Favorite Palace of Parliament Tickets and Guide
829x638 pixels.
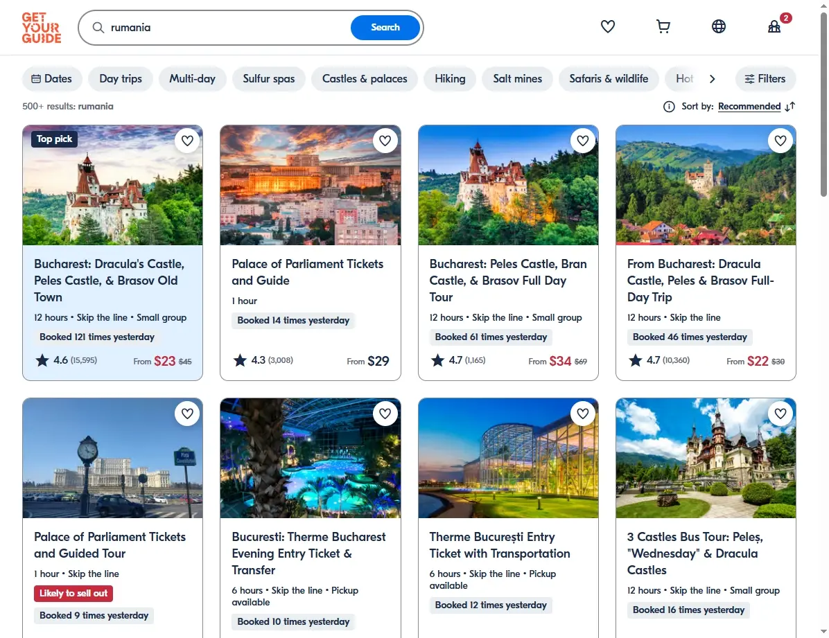385,141
